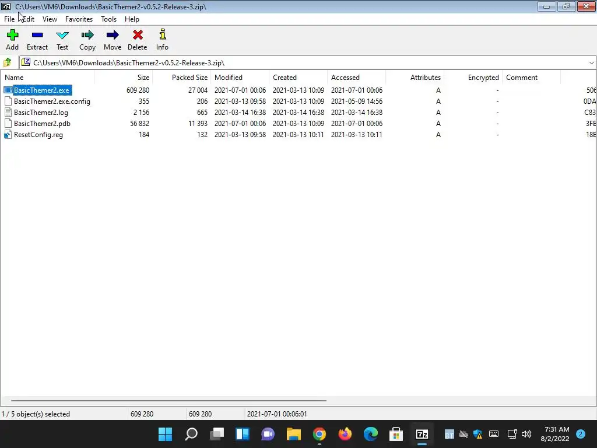
Task: Click the Info toolbar icon
Action: pos(163,34)
